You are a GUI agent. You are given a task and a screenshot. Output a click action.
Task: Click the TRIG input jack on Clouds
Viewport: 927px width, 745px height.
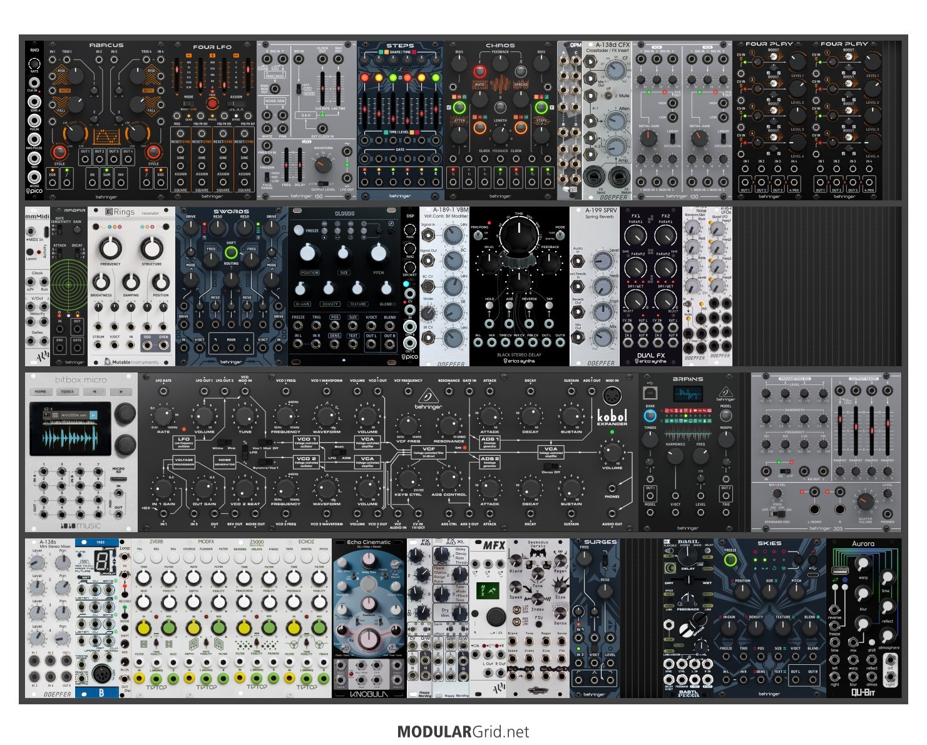pyautogui.click(x=317, y=326)
